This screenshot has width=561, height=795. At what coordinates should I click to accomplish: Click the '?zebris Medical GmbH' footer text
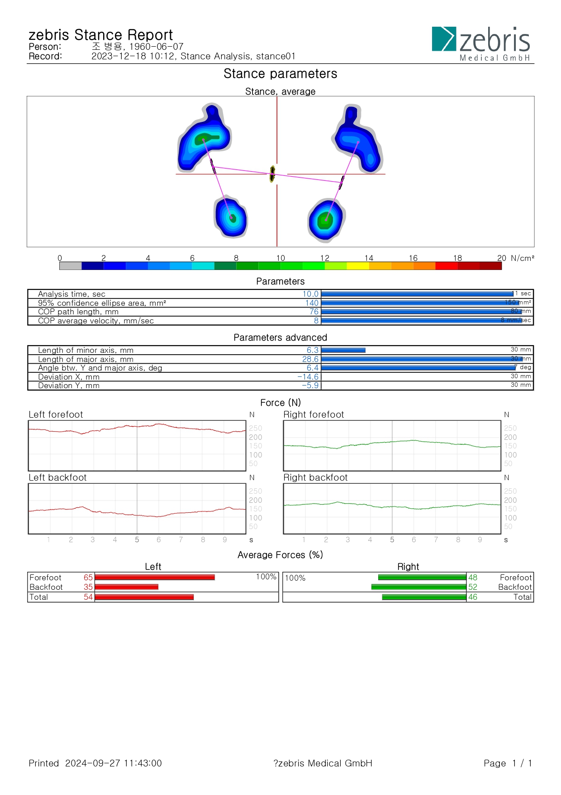[x=323, y=763]
